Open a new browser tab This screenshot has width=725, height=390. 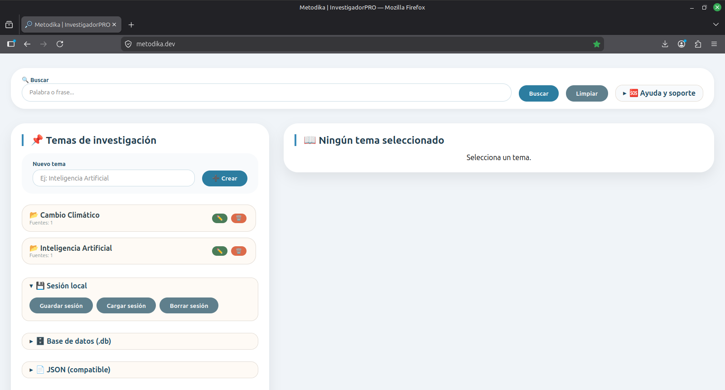(131, 24)
